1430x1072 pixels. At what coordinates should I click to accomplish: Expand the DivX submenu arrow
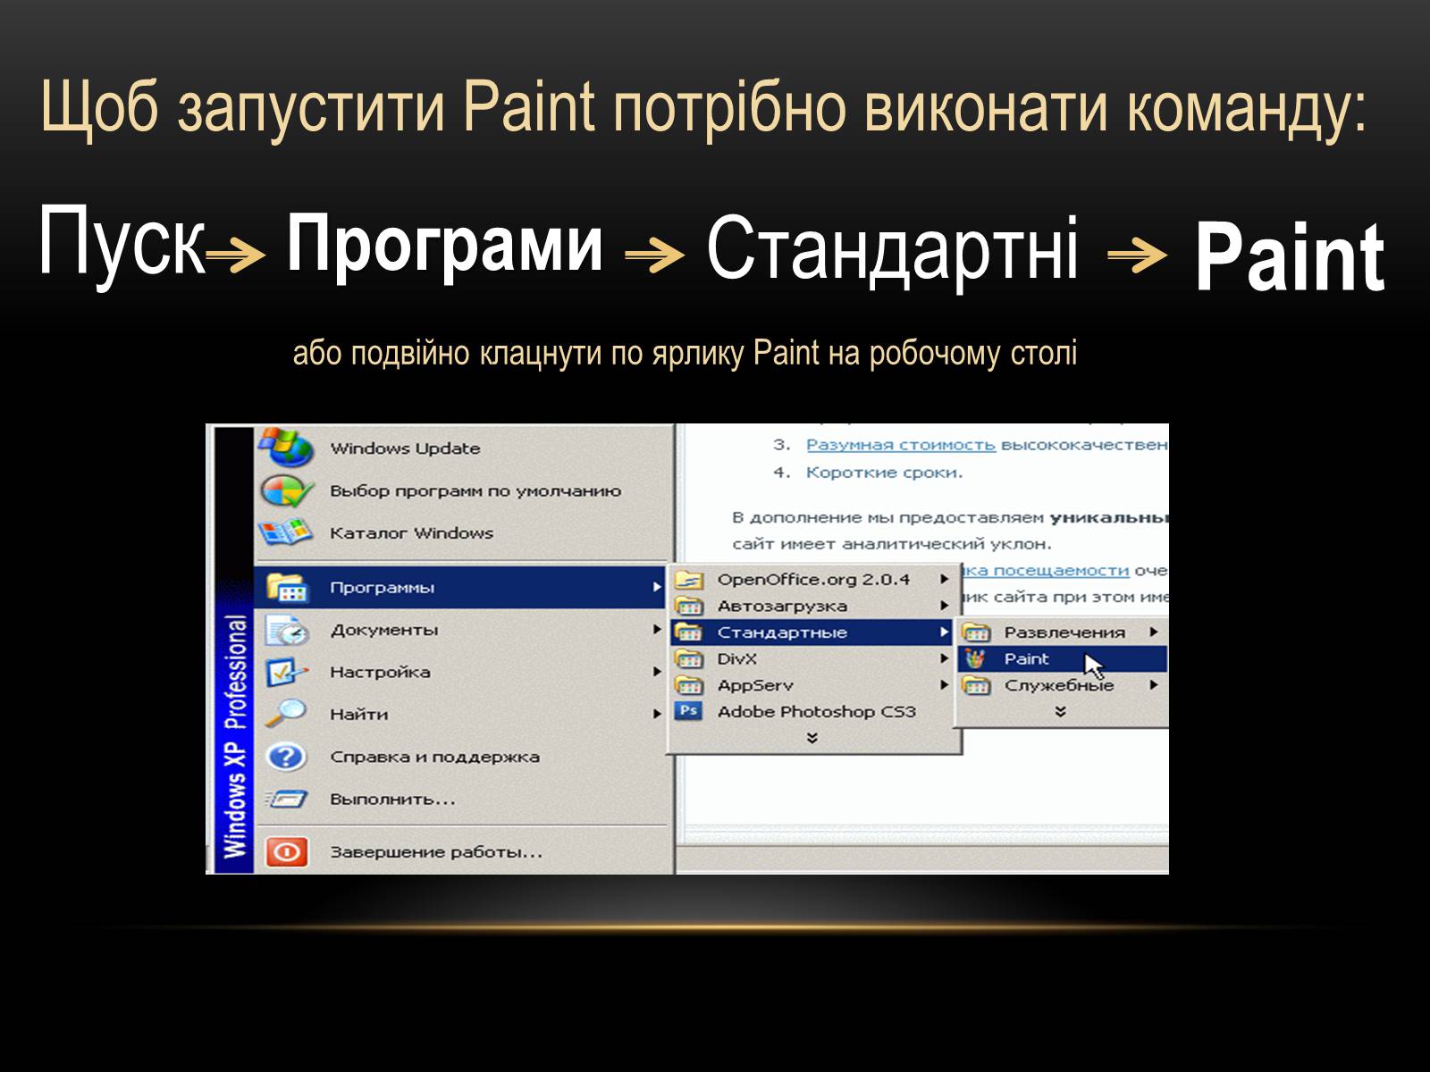[x=943, y=659]
